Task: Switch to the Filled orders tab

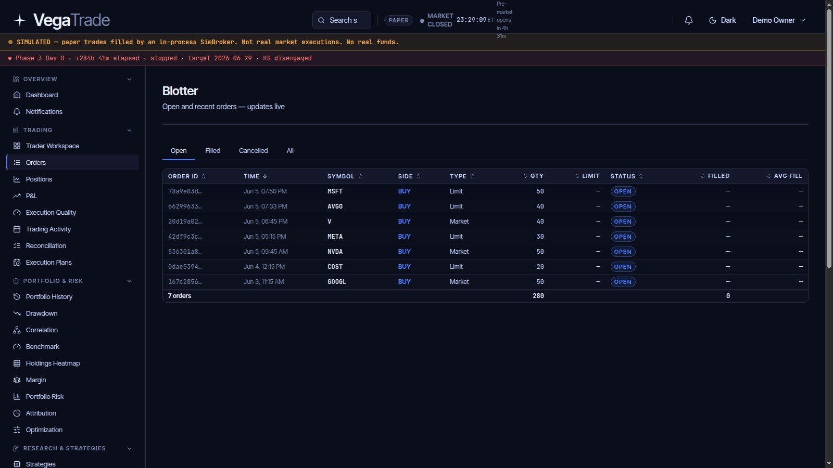Action: (x=212, y=151)
